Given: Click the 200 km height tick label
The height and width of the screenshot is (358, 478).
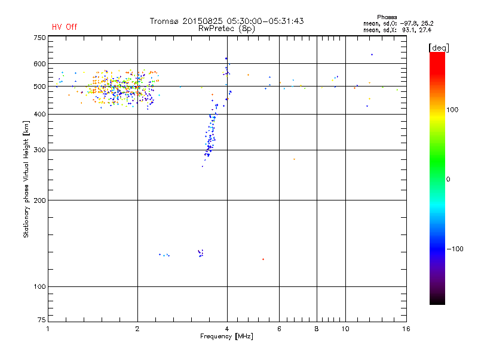Looking at the screenshot, I should [39, 200].
